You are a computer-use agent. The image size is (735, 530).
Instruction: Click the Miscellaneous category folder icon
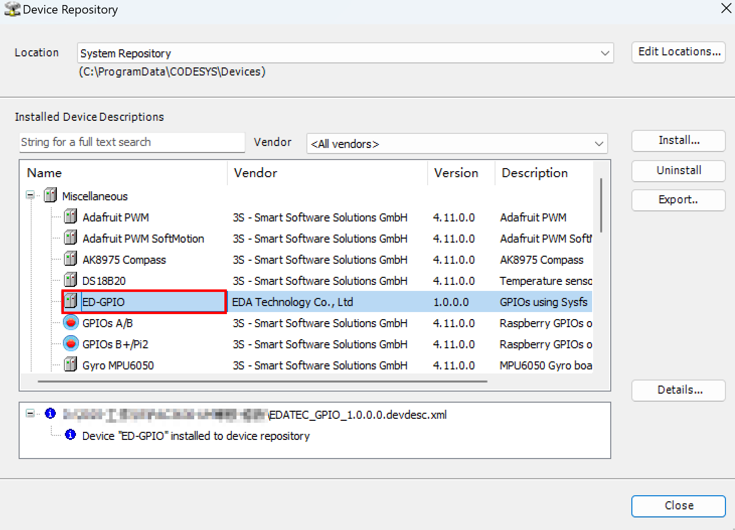50,195
